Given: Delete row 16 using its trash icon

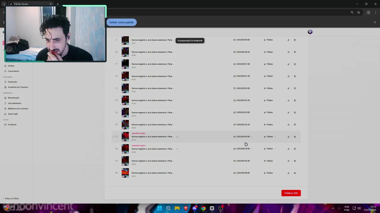Looking at the screenshot, I should click(x=295, y=125).
